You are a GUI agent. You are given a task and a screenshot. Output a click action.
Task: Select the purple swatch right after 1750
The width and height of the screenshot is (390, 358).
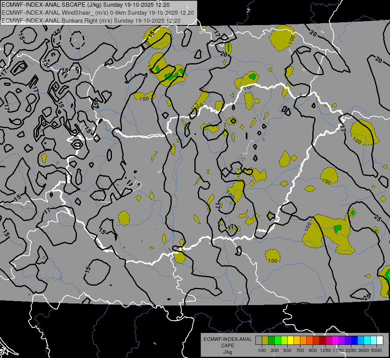coord(342,340)
